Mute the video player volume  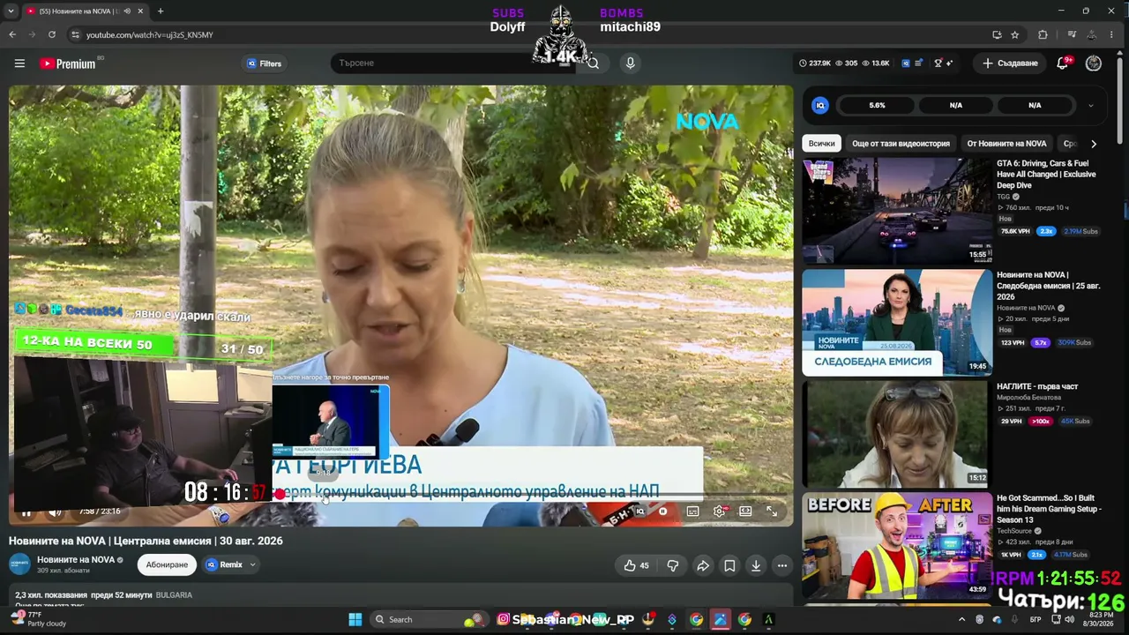55,512
